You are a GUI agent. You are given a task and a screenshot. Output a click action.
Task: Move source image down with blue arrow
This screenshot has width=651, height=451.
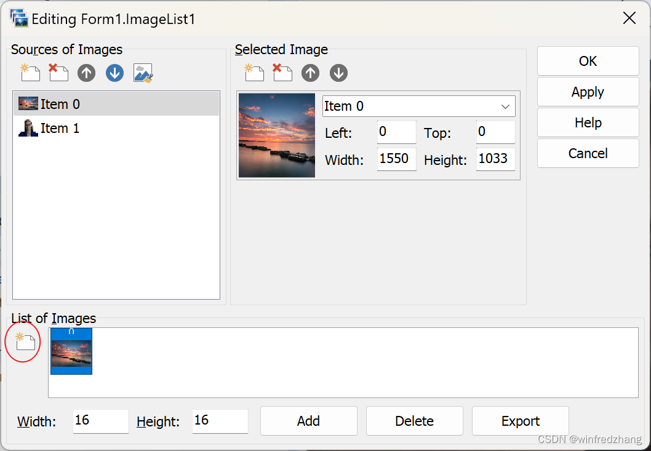coord(115,73)
